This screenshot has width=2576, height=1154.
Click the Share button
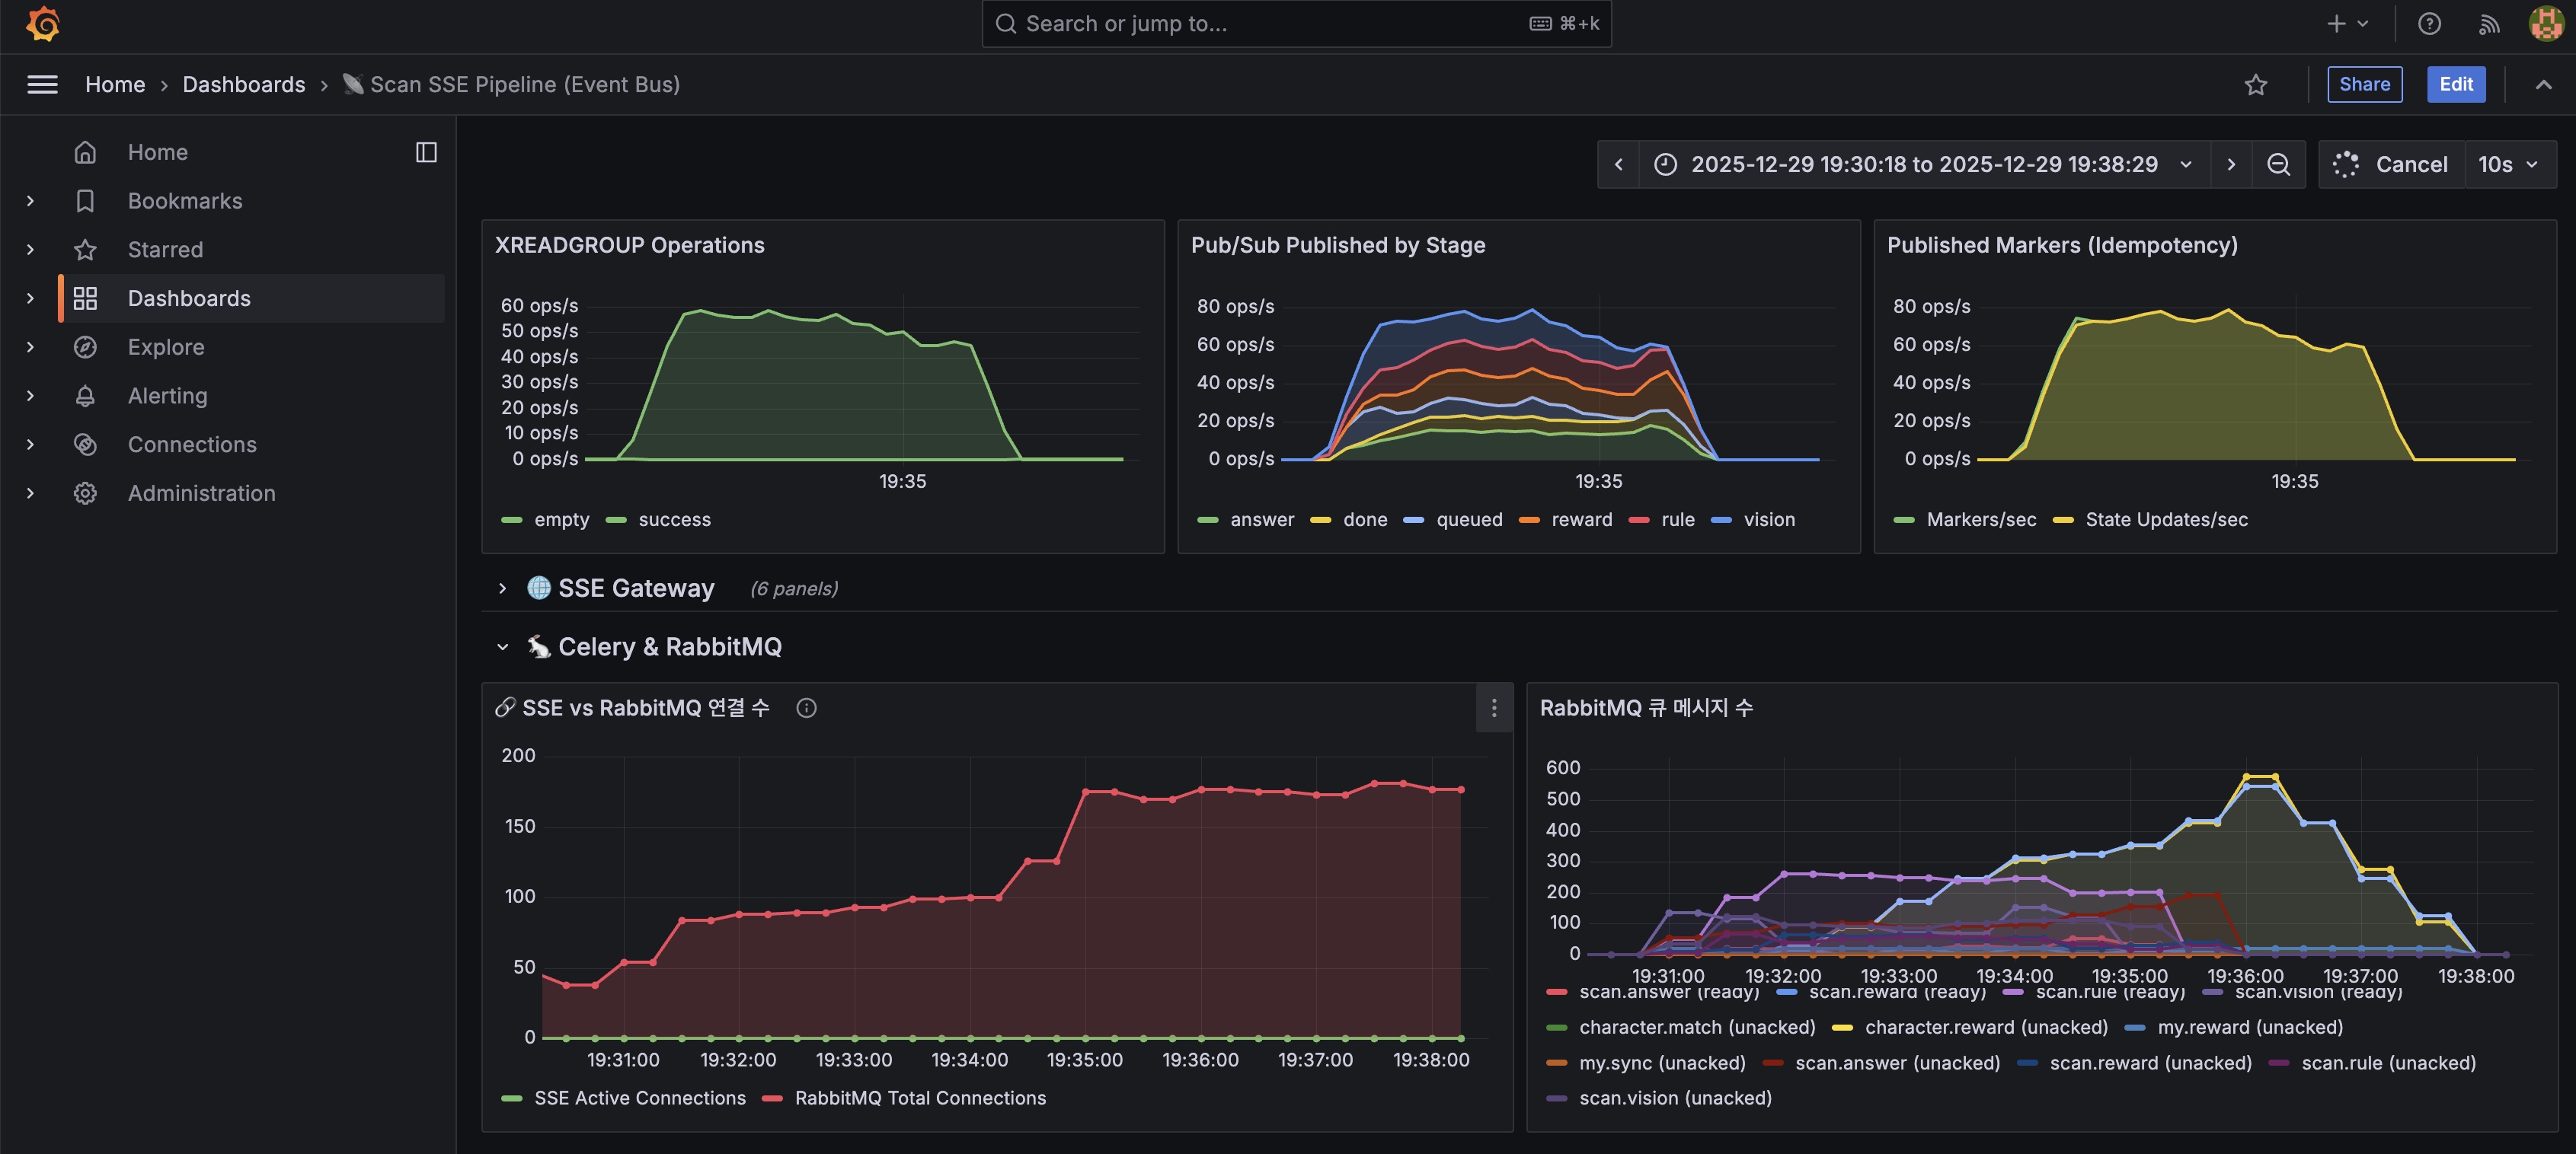click(x=2364, y=85)
